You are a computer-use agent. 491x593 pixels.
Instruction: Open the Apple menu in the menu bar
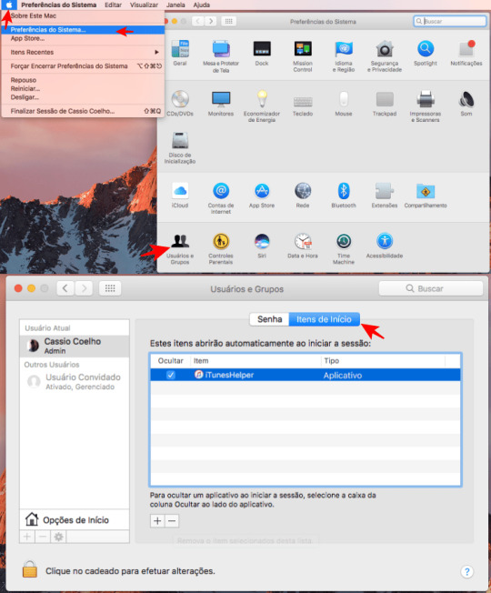click(x=9, y=5)
